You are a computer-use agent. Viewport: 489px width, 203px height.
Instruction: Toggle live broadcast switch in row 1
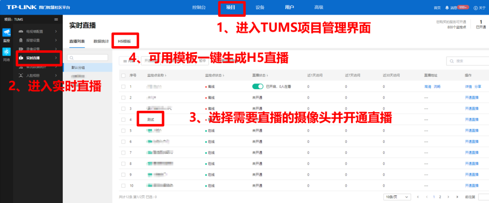258,86
